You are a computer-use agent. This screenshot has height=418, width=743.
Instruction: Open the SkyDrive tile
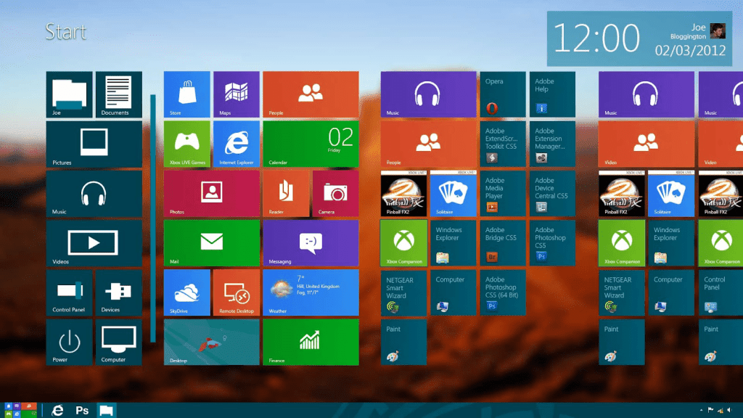click(186, 292)
